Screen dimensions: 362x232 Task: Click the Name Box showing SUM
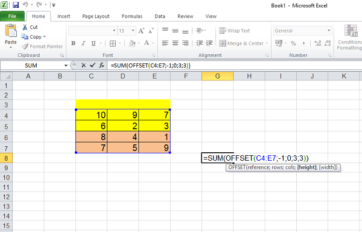point(31,66)
